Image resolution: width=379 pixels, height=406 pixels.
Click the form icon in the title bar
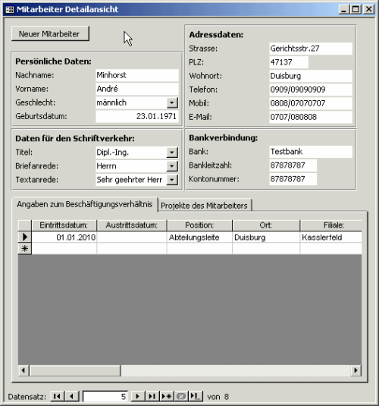[x=10, y=10]
